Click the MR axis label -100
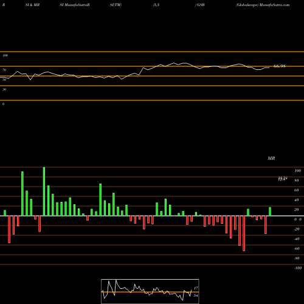Viewport: 304px width, 304px height. tap(298, 268)
